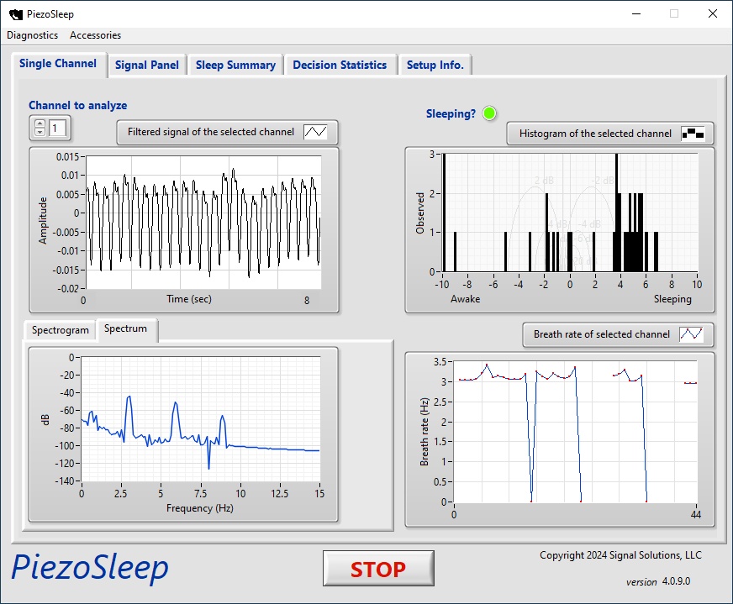Switch to the Signal Panel tab
733x604 pixels.
pos(147,65)
